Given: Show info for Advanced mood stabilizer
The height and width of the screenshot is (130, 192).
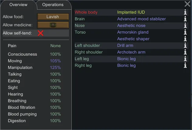Looking at the screenshot, I should (x=185, y=19).
